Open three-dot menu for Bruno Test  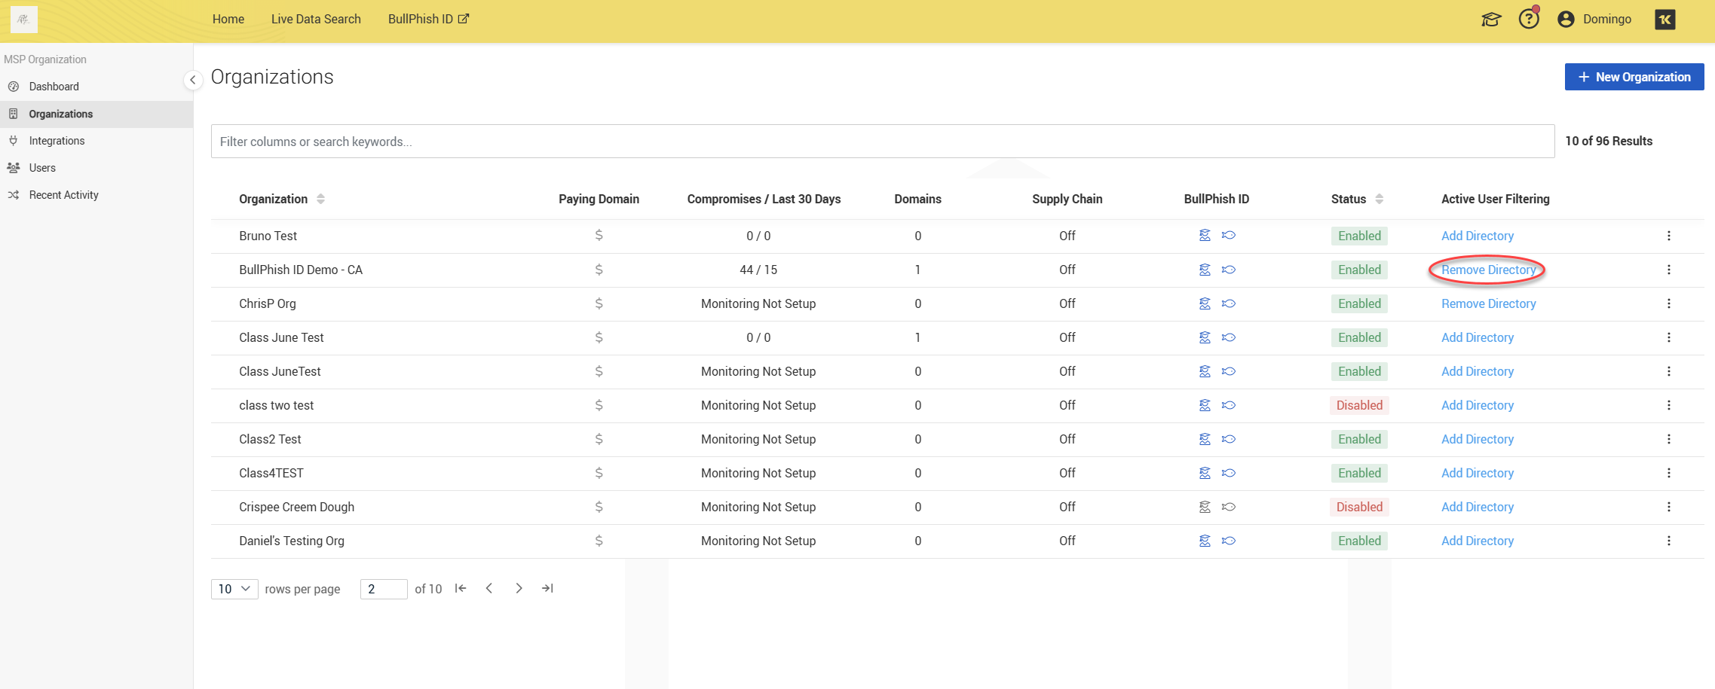click(1668, 236)
